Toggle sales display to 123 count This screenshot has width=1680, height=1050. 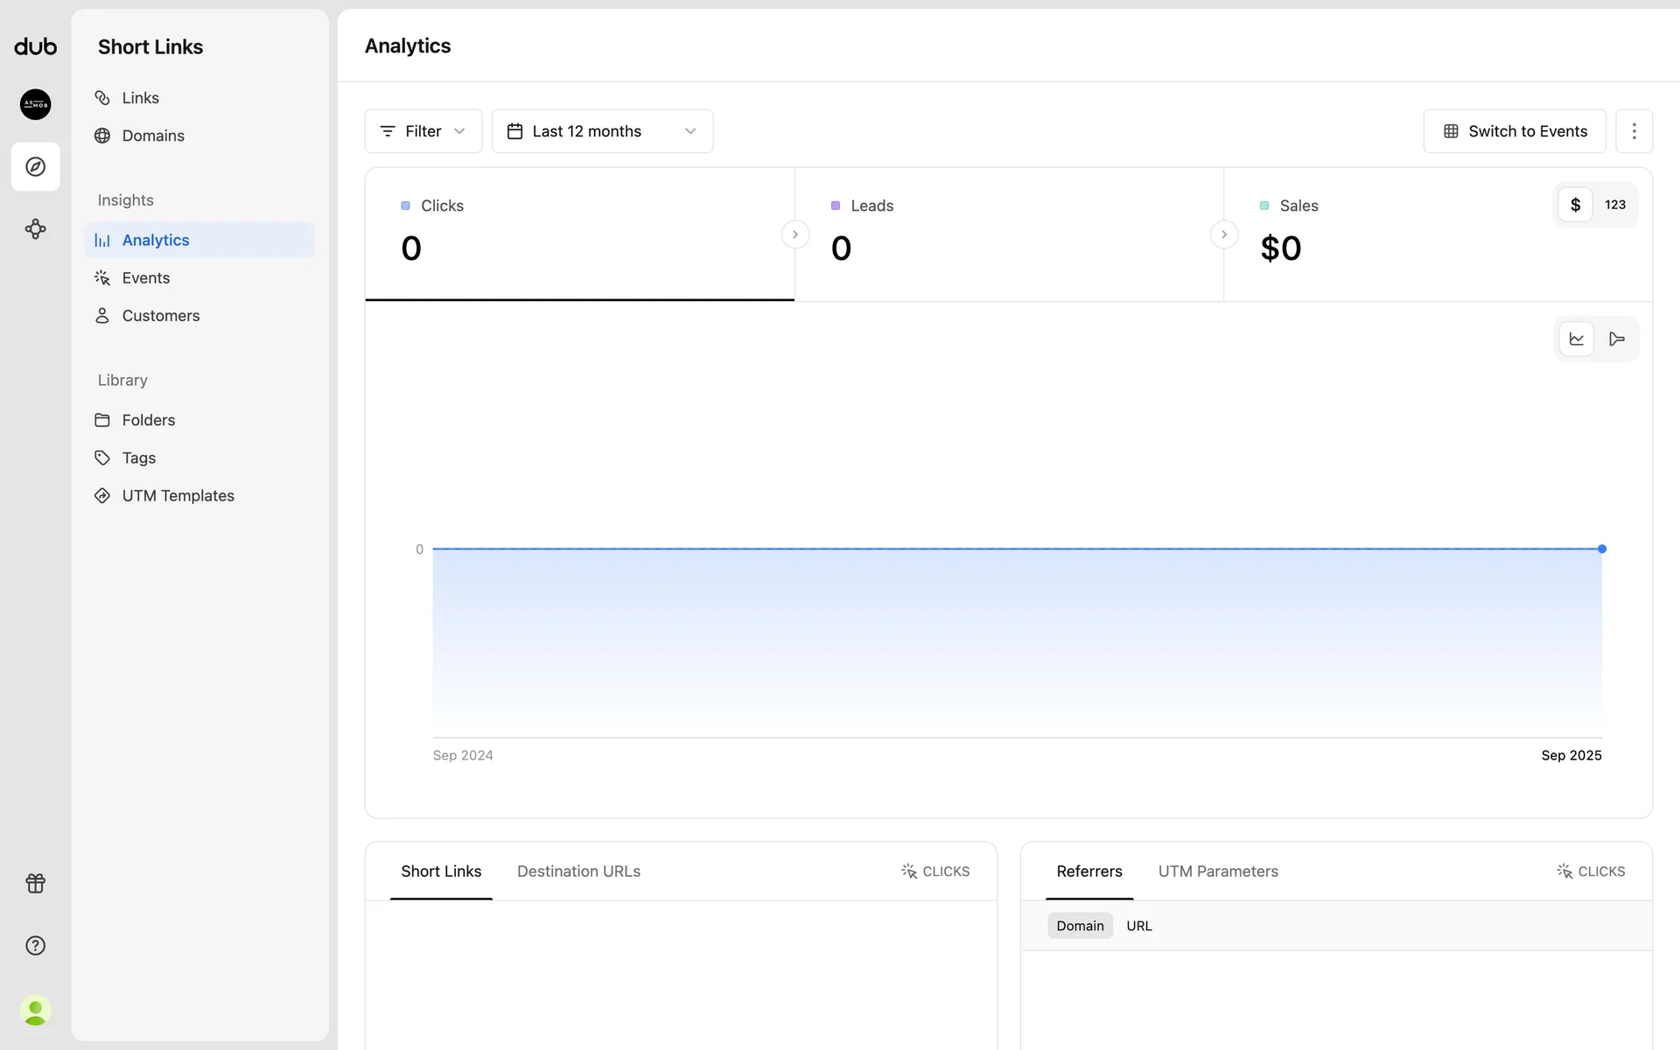(1615, 205)
